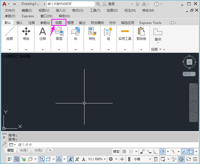This screenshot has width=200, height=164.
Task: Click the Isolate Objects status bar icon
Action: [174, 159]
